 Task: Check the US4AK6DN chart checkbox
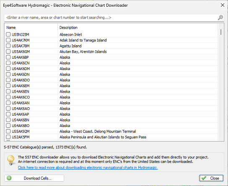coord(8,74)
